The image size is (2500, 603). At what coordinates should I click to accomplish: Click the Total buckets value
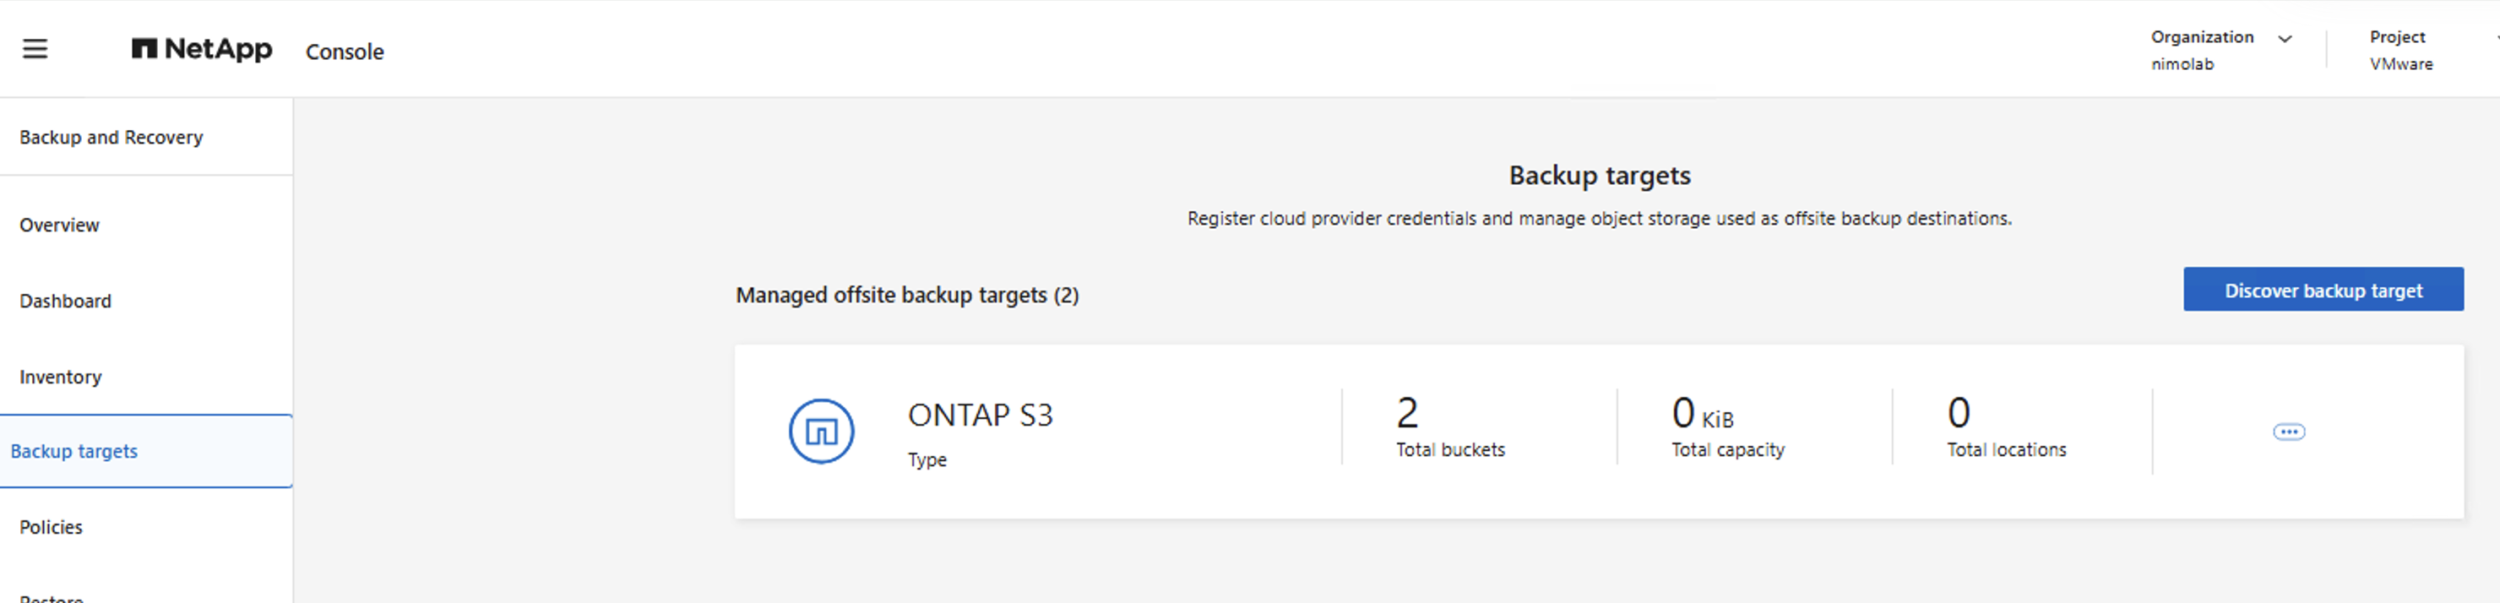[x=1406, y=414]
